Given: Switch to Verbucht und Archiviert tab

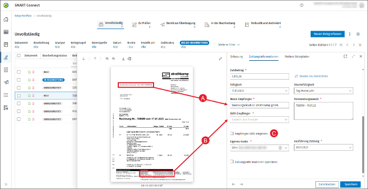Looking at the screenshot, I should click(x=263, y=25).
